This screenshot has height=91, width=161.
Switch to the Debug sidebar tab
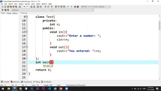tap(15, 13)
